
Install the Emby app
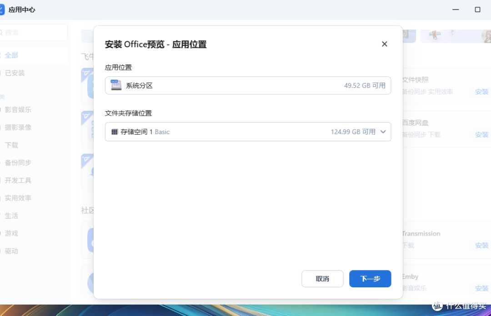481,288
